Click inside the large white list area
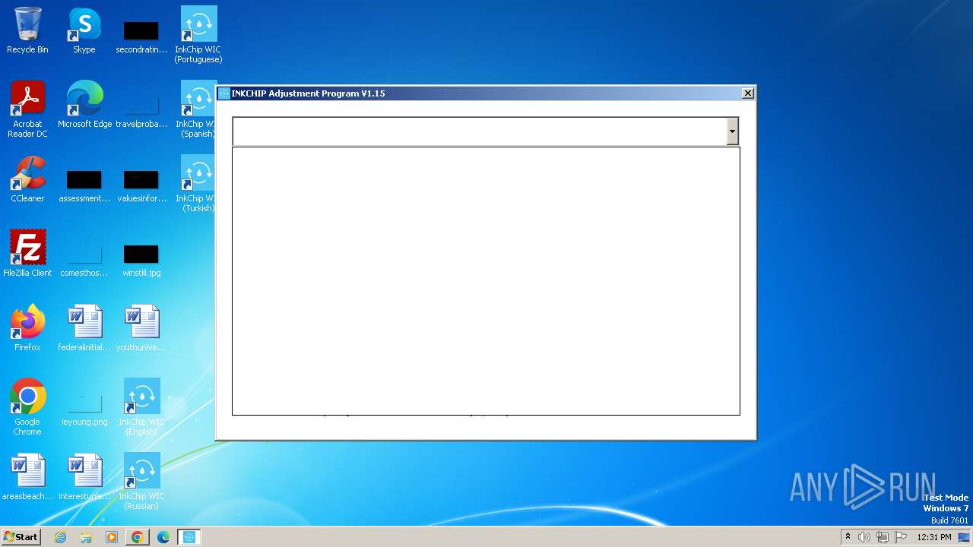 486,281
